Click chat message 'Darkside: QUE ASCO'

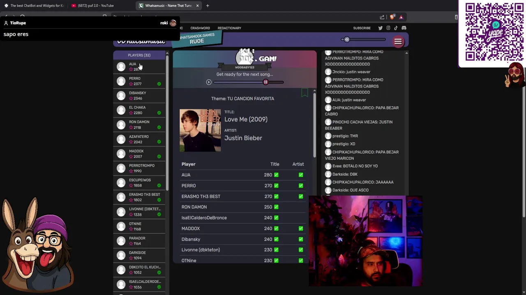tap(351, 190)
